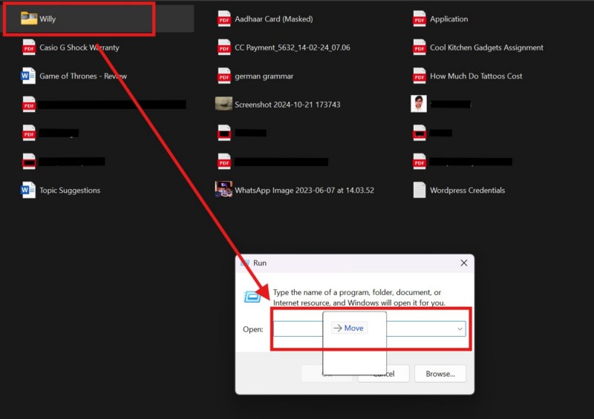Click the Cool Kitchen Gadgets Assignment PDF icon
The image size is (594, 419).
[x=420, y=47]
